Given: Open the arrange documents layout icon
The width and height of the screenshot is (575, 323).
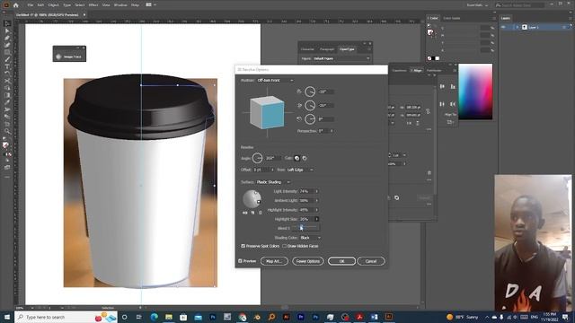Looking at the screenshot, I should pos(148,5).
